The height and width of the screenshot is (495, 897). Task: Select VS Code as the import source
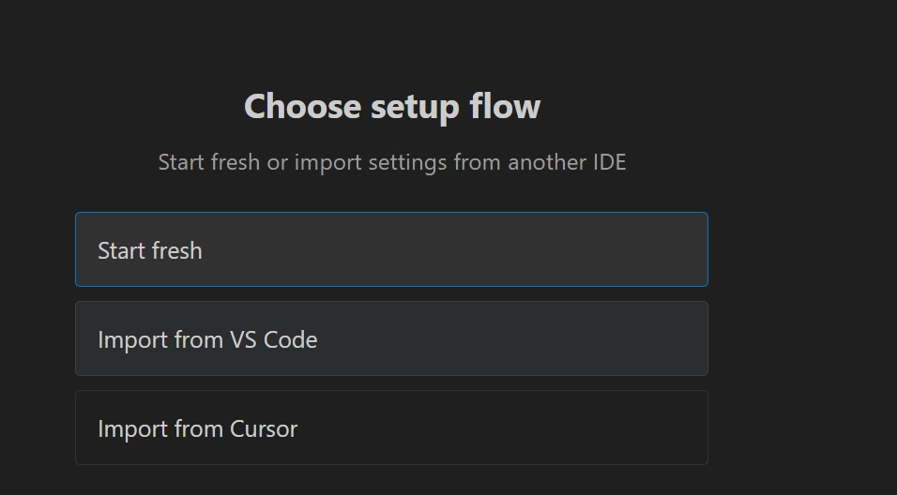[391, 338]
